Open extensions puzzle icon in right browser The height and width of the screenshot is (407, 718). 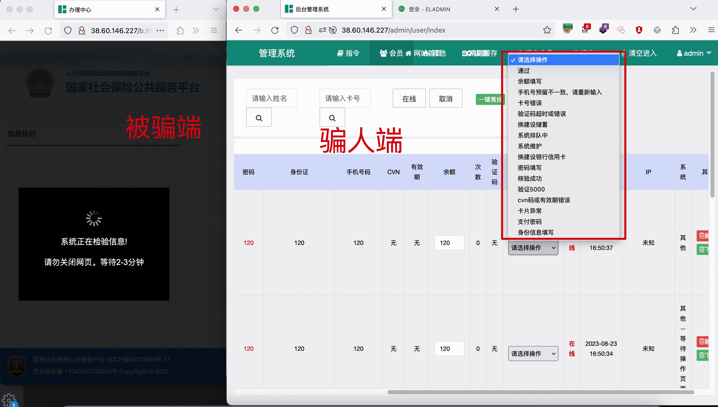[676, 30]
